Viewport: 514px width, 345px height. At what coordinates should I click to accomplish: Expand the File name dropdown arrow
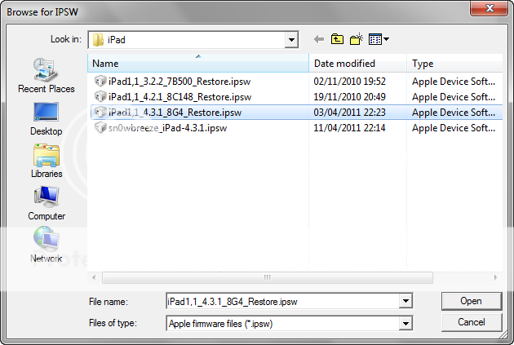[x=405, y=301]
